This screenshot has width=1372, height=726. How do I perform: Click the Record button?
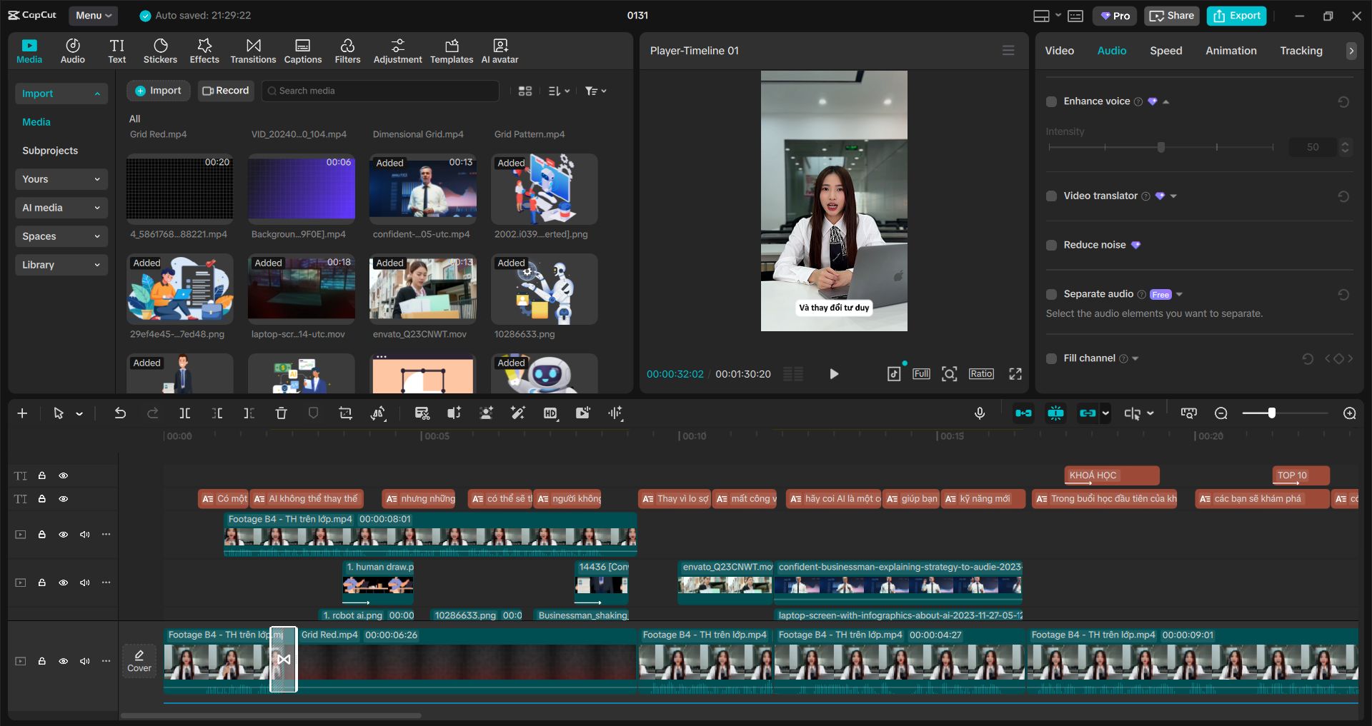pos(226,91)
